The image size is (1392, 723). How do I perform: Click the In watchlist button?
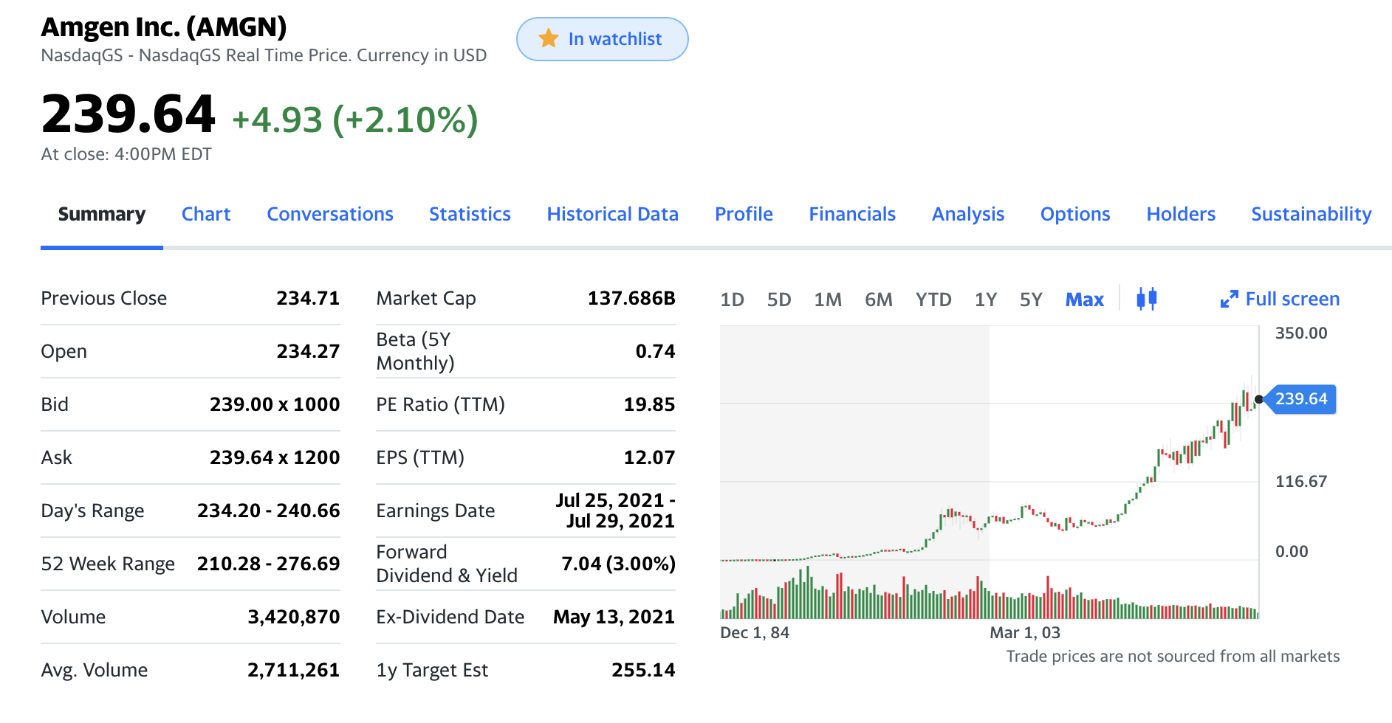[603, 39]
